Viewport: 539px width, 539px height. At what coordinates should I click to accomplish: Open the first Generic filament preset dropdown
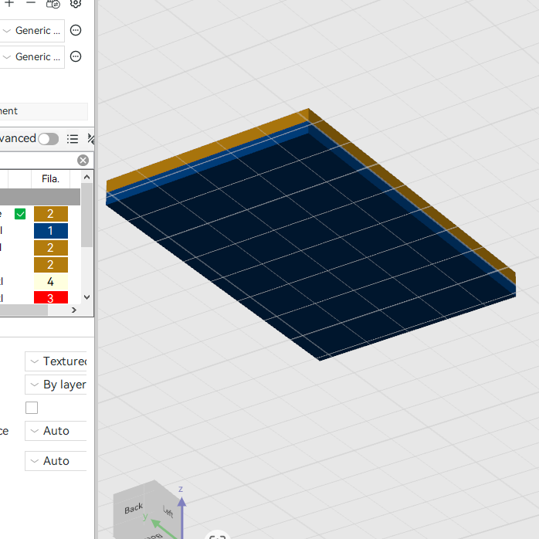click(32, 31)
